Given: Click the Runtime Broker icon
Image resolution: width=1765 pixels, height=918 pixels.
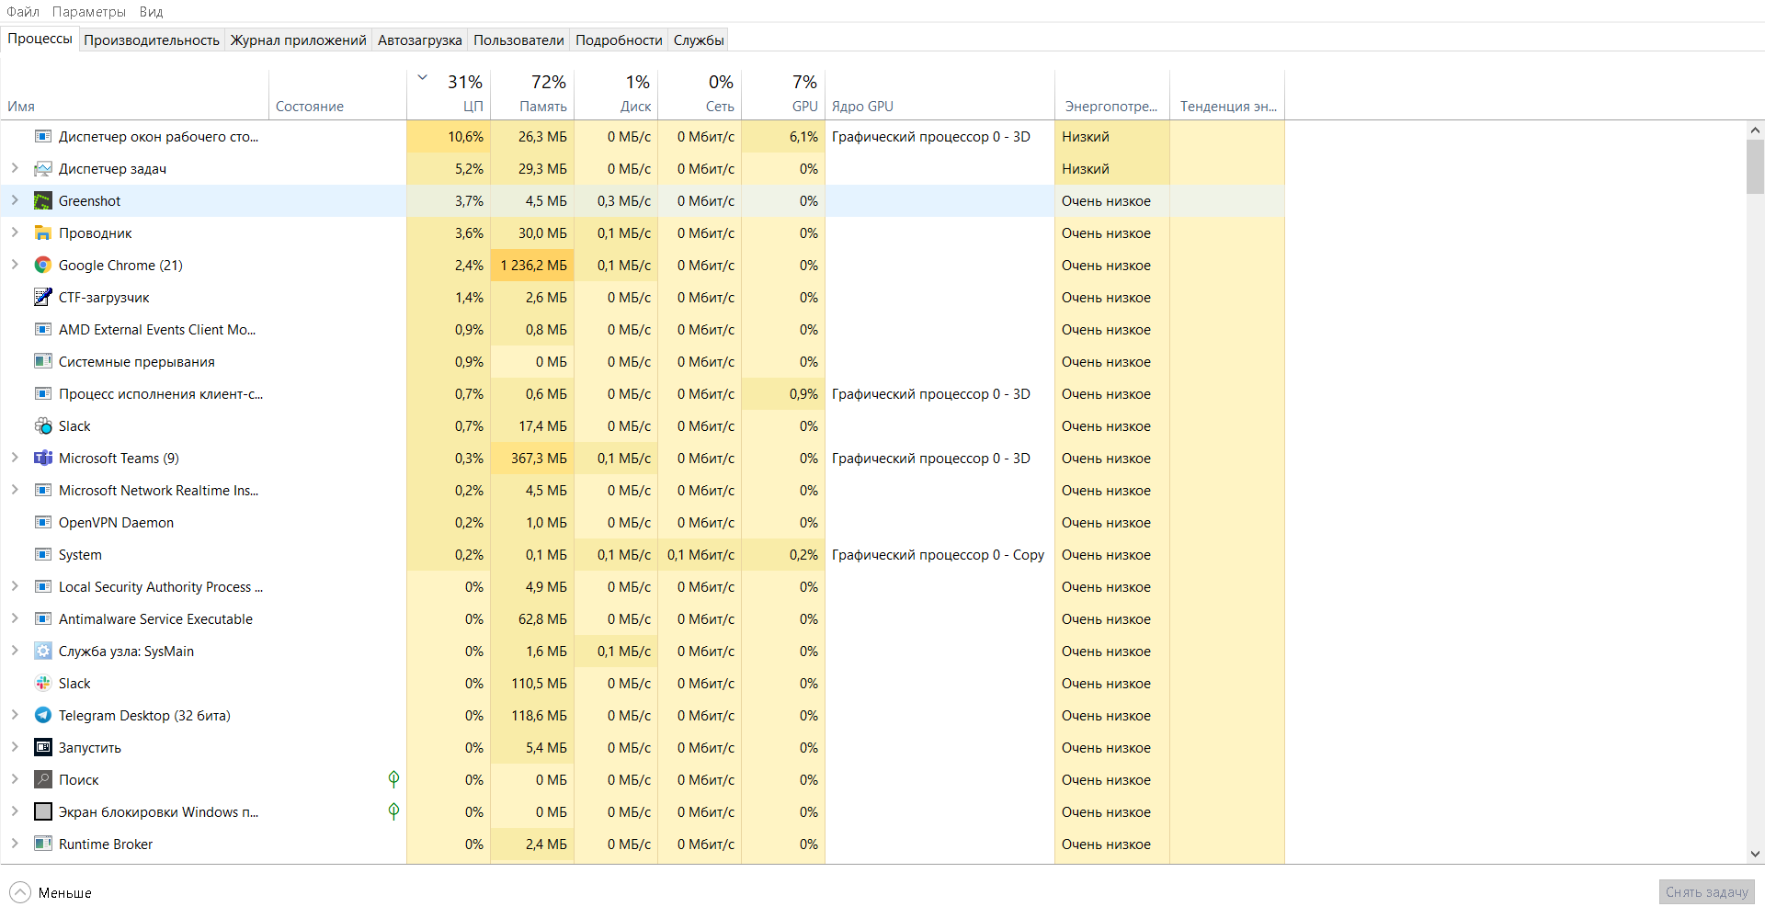Looking at the screenshot, I should pyautogui.click(x=42, y=844).
